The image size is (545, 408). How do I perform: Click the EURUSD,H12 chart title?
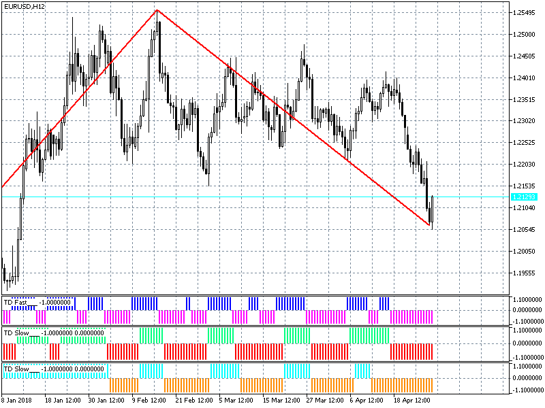(x=24, y=7)
